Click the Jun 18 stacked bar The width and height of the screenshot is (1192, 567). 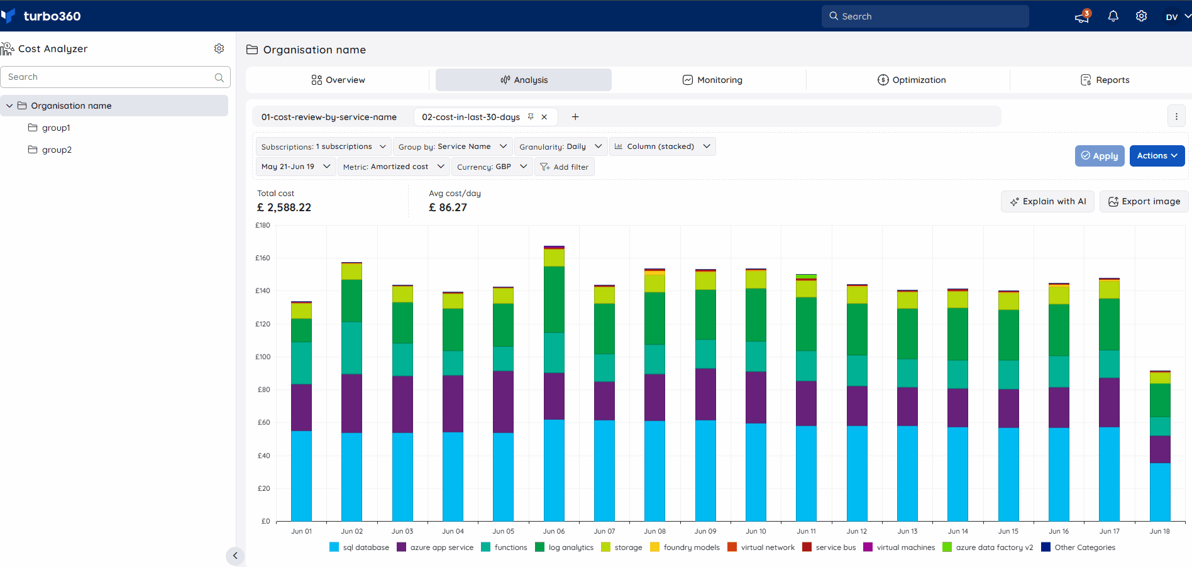pos(1160,446)
